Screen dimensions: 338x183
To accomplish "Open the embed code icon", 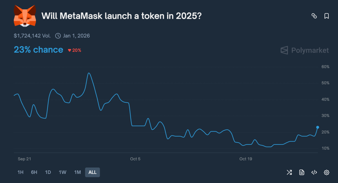I will click(314, 172).
